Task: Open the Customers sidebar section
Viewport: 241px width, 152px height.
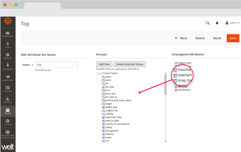Action: [x=8, y=67]
